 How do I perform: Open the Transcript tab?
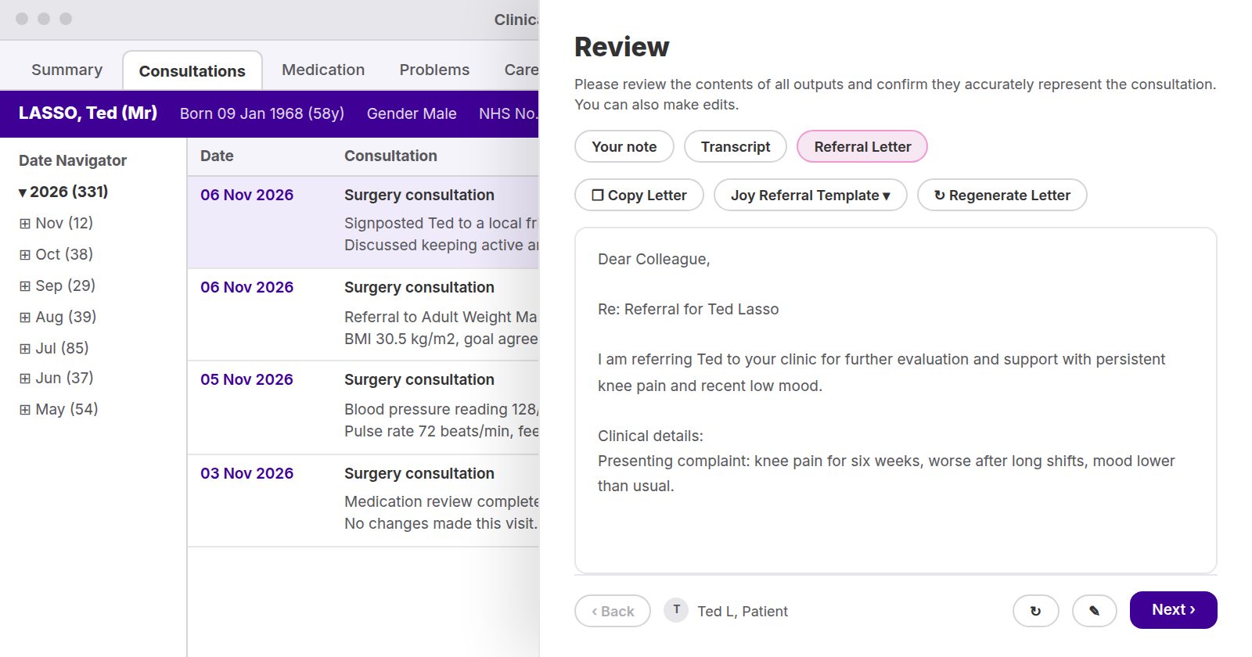(x=735, y=146)
